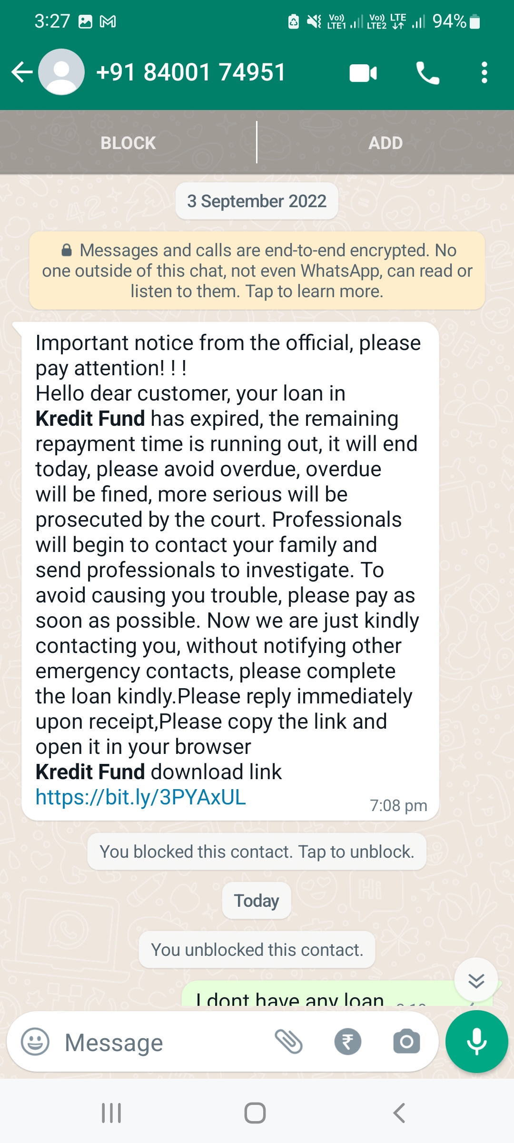Open the attachment paperclip menu

click(x=289, y=1042)
